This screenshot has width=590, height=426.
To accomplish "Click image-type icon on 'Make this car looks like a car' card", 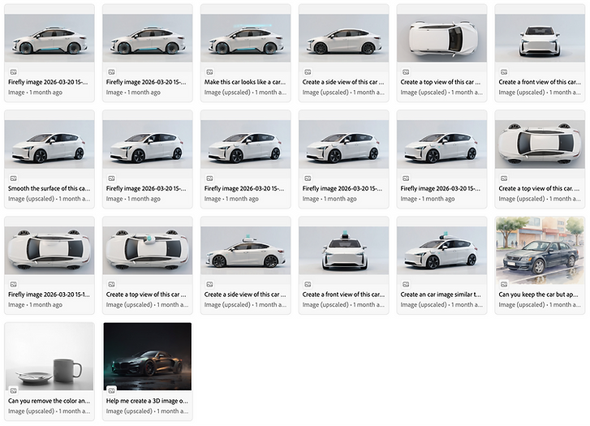I will (209, 72).
